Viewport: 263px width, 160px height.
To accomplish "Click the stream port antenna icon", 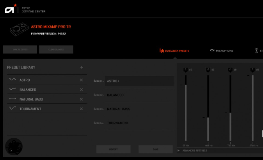I will [x=256, y=50].
